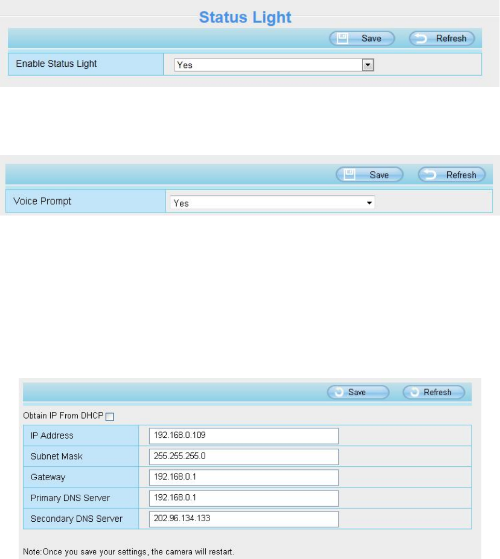The height and width of the screenshot is (559, 500).
Task: Refresh the IP configuration panel
Action: (434, 392)
